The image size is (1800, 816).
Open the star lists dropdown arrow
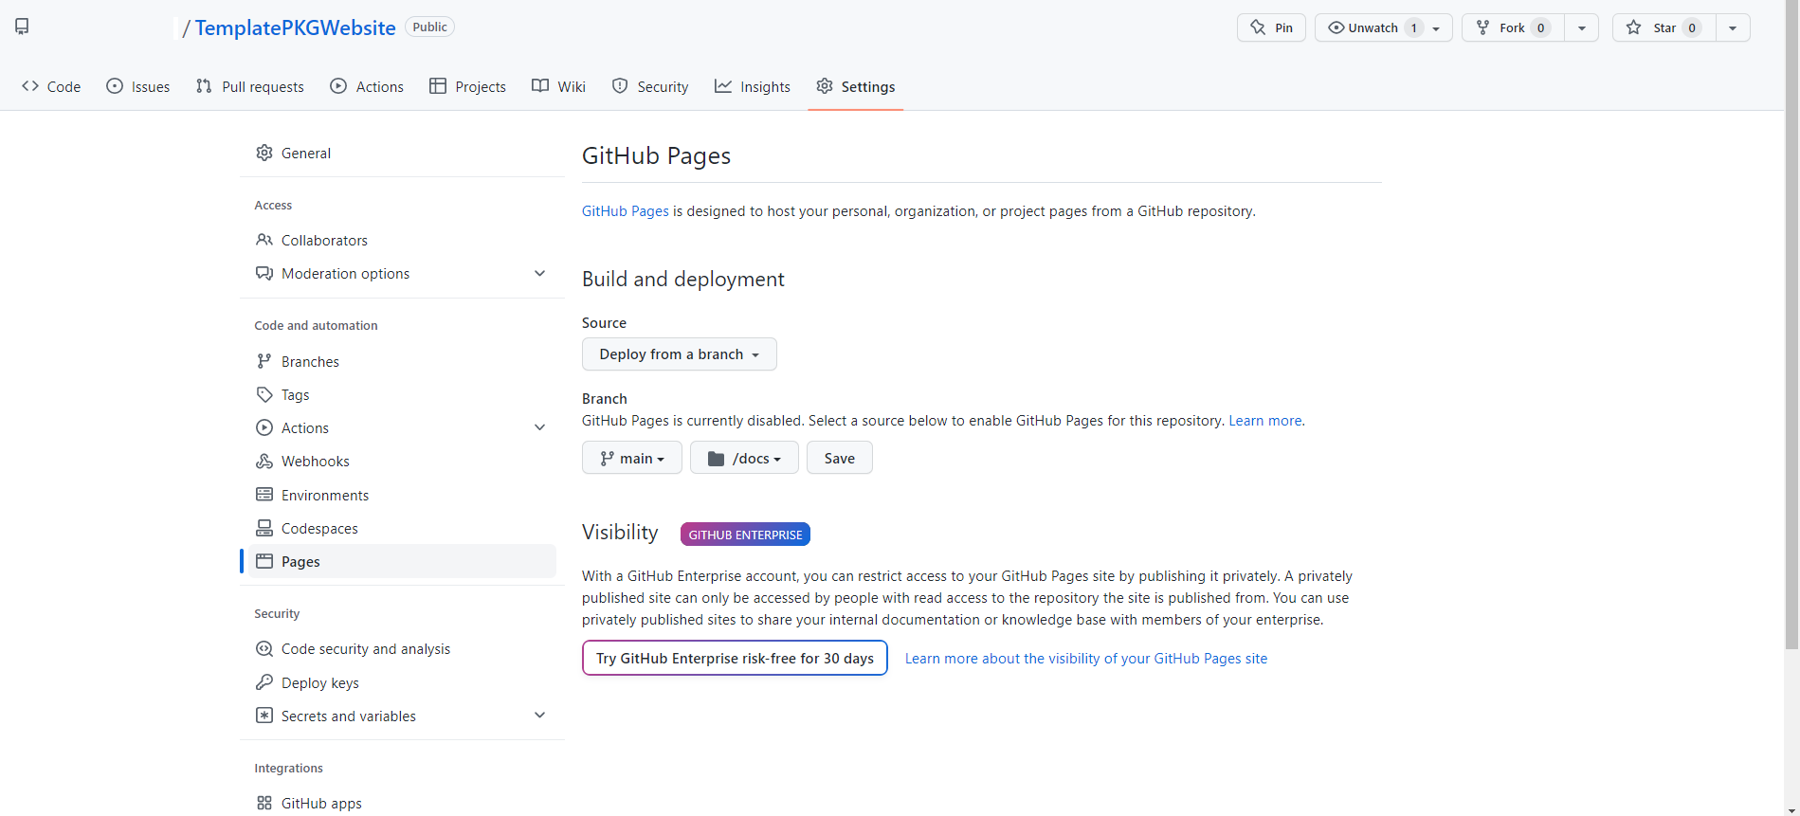[x=1733, y=27]
